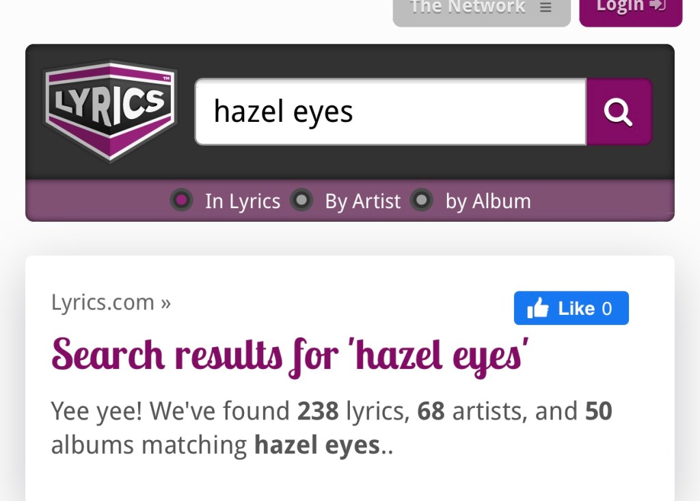Open the Lyrics.com breadcrumb link

pyautogui.click(x=103, y=303)
